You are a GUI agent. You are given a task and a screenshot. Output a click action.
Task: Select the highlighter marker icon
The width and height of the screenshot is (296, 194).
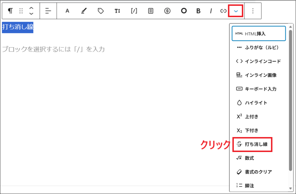click(x=84, y=11)
